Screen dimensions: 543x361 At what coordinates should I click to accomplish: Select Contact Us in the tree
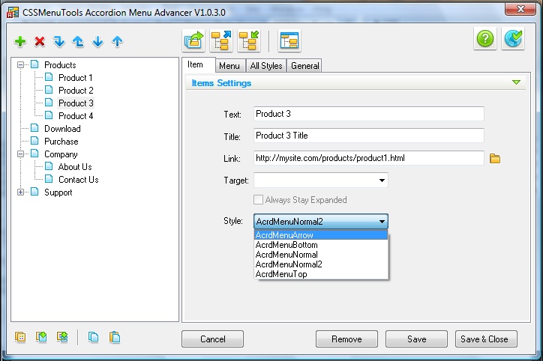coord(79,180)
